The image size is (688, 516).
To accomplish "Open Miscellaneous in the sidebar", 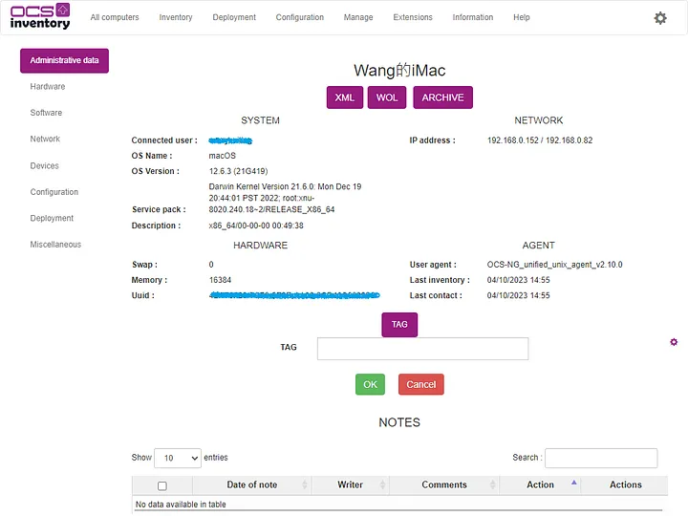I will tap(55, 245).
